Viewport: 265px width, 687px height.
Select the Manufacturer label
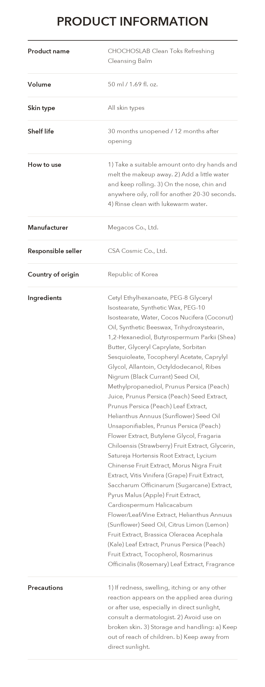point(48,228)
